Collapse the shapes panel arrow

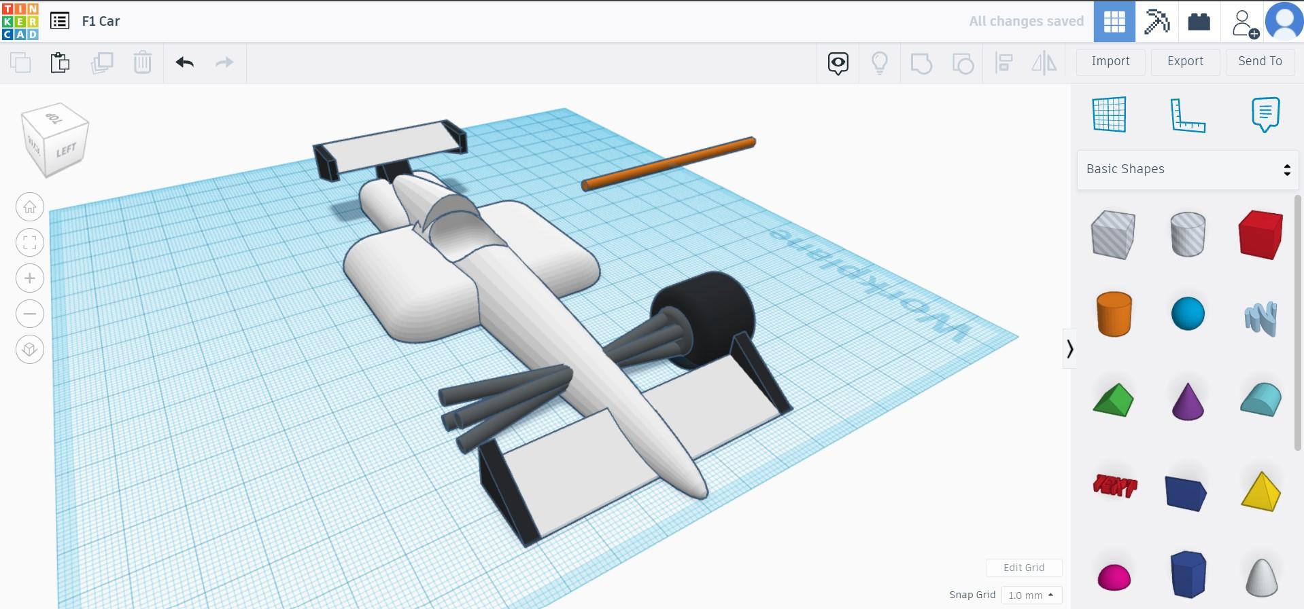point(1069,349)
